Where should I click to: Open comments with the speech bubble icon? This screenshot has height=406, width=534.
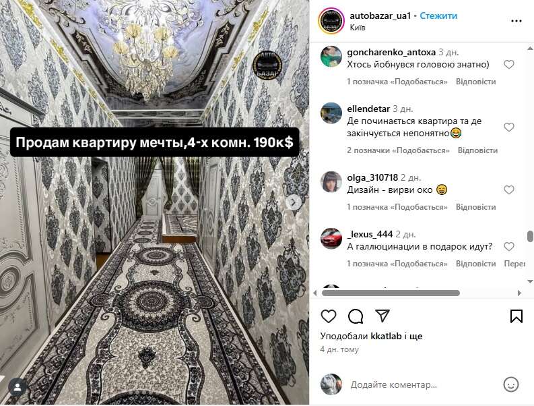tap(356, 316)
